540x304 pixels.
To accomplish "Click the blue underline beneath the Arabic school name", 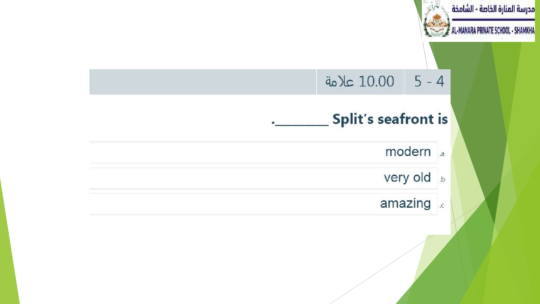I will pos(493,20).
